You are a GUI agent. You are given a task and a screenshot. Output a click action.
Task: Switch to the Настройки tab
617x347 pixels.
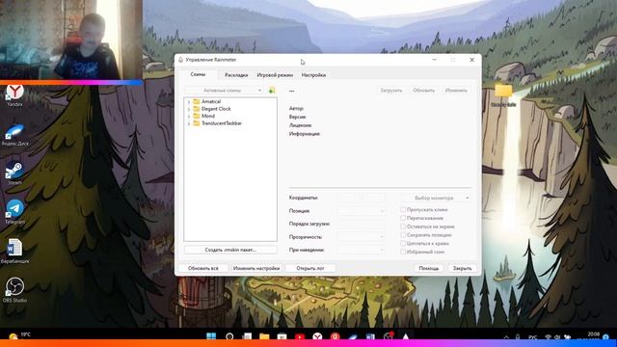click(x=313, y=75)
